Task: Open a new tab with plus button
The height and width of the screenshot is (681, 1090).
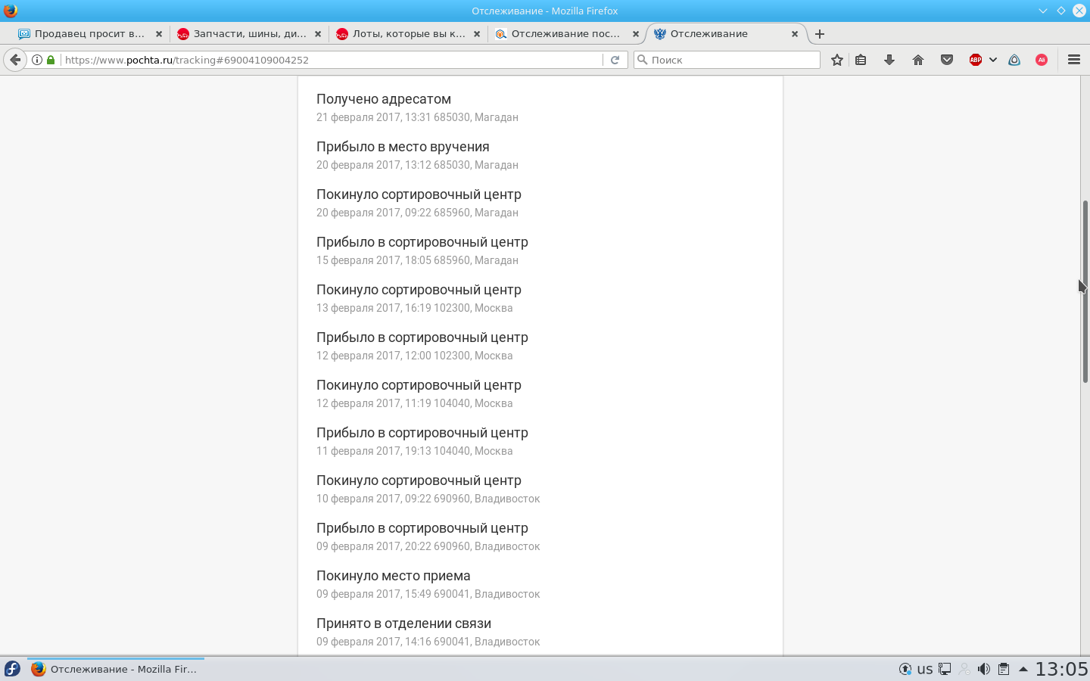Action: (x=820, y=34)
